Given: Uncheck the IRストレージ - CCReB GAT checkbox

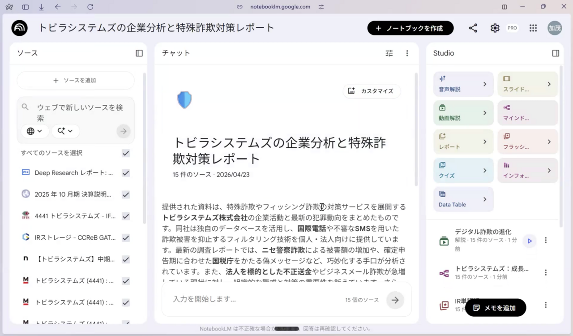Looking at the screenshot, I should point(126,237).
